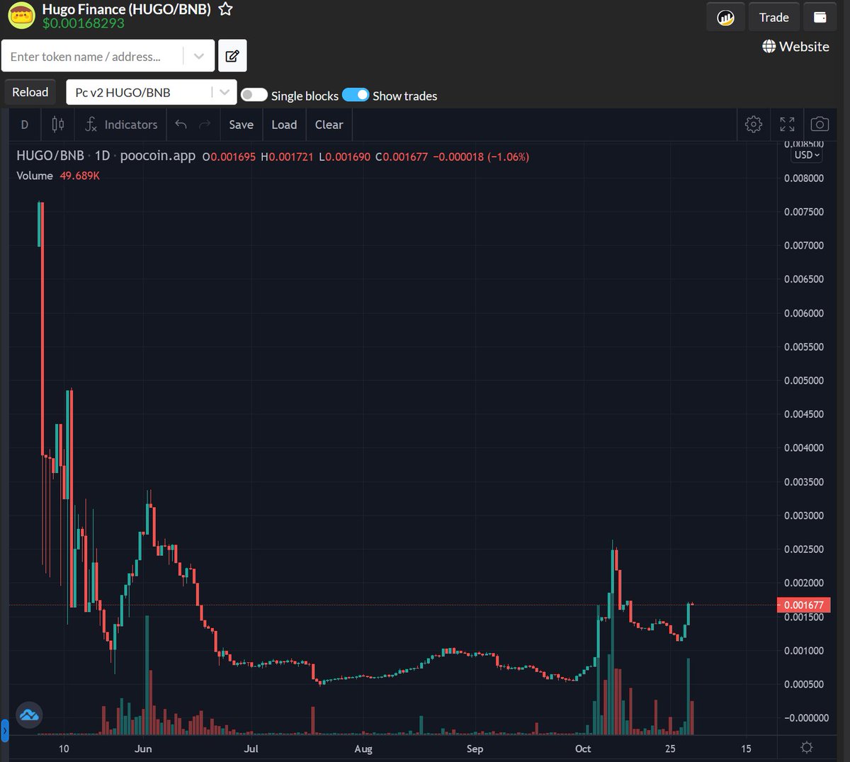Screen dimensions: 850x762
Task: Favorite HUGO/BNB with the star
Action: tap(225, 10)
